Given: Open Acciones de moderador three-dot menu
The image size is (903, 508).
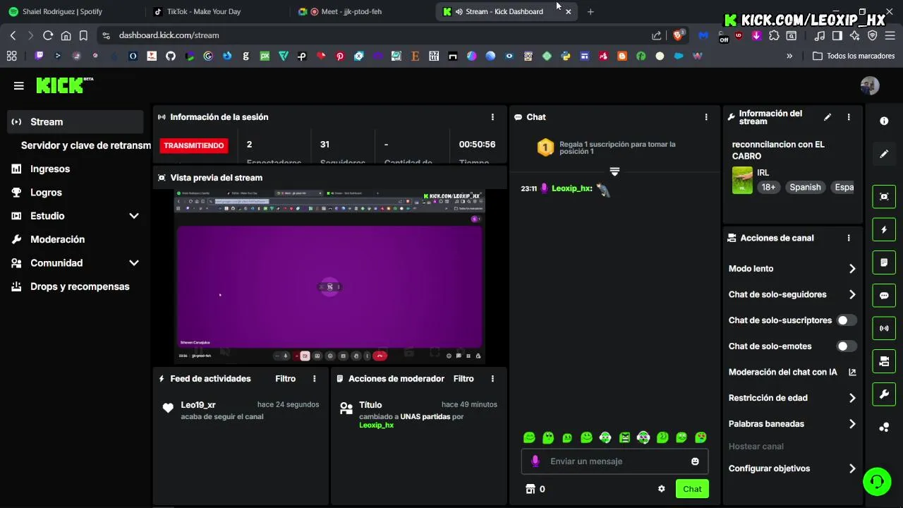Looking at the screenshot, I should 492,379.
